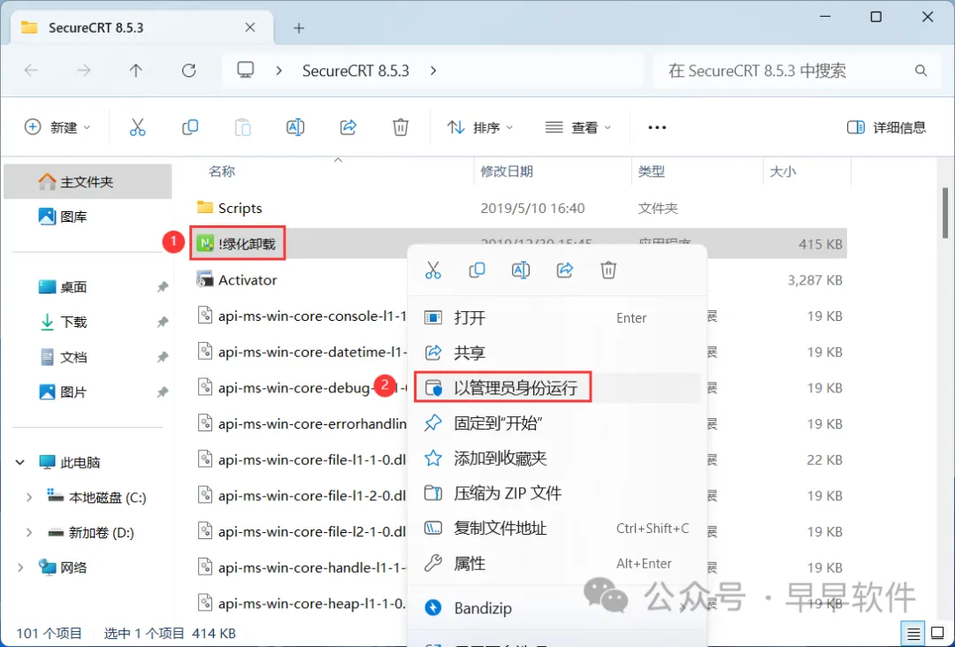Sort by the 大小 column header
This screenshot has height=647, width=955.
(783, 171)
